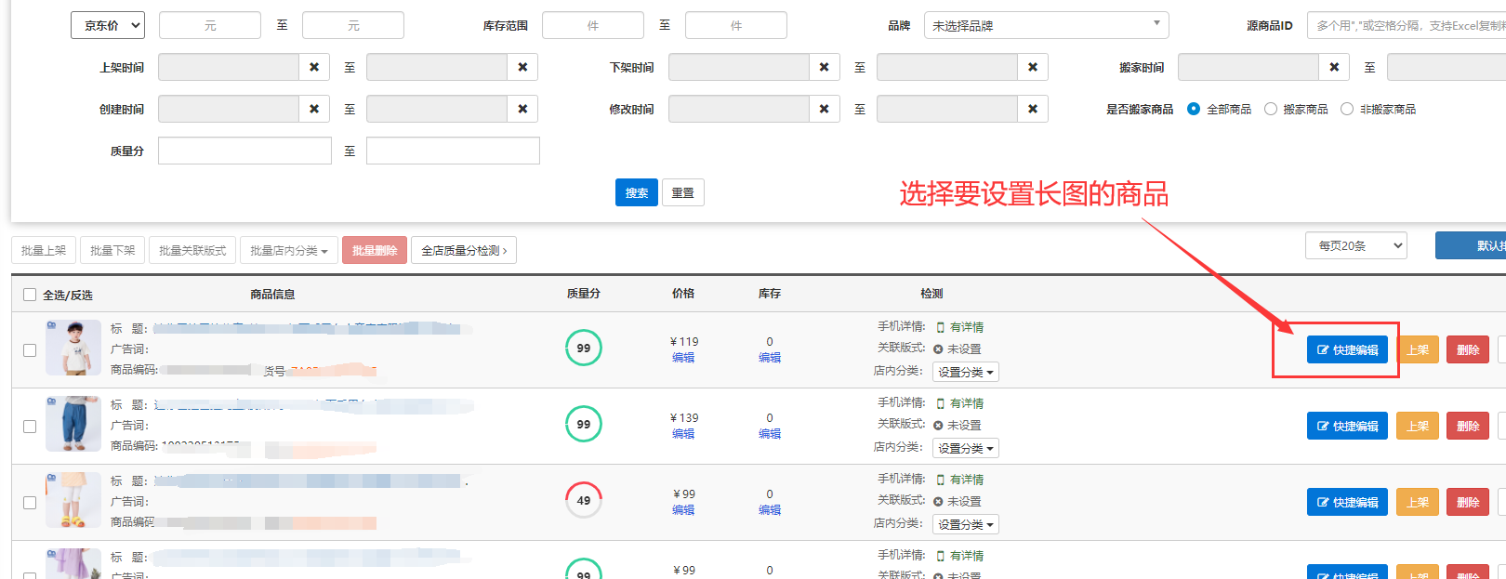
Task: Click the first product's 设置分类 dropdown
Action: click(x=965, y=372)
